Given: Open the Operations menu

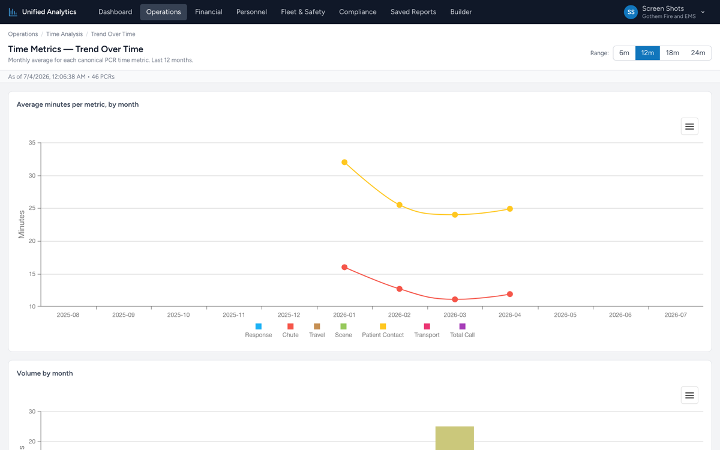Looking at the screenshot, I should [163, 12].
